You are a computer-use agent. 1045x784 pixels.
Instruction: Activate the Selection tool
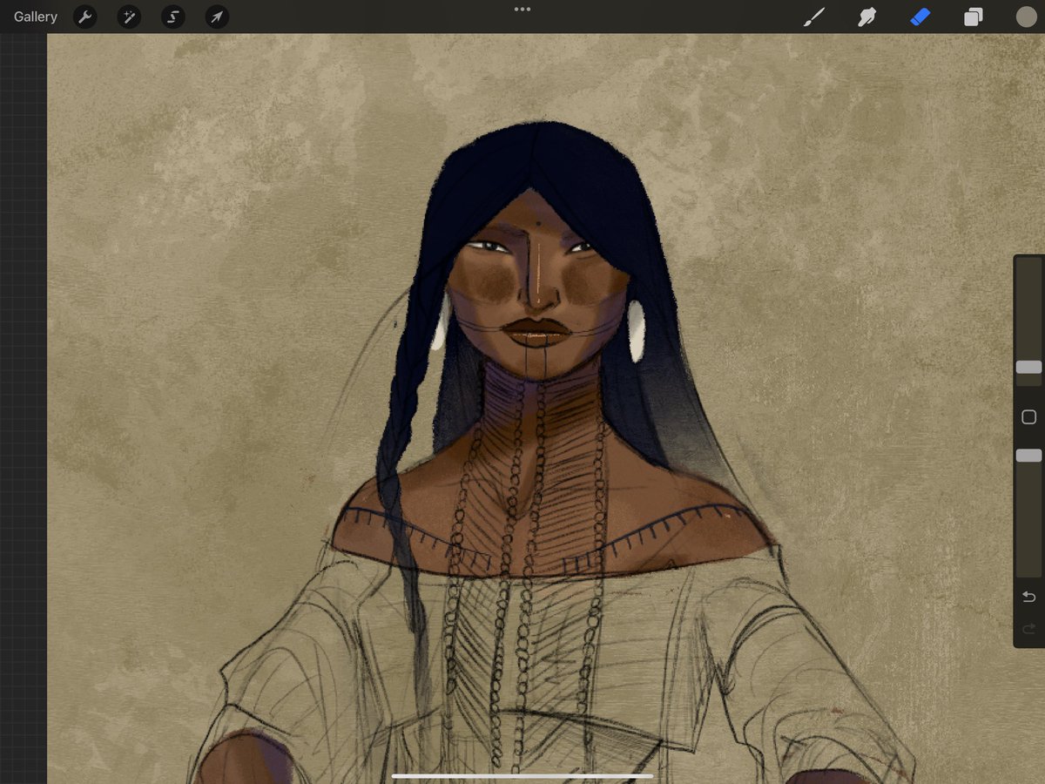pyautogui.click(x=173, y=17)
